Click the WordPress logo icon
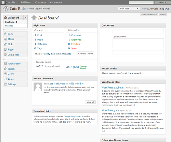 (x=5, y=9)
